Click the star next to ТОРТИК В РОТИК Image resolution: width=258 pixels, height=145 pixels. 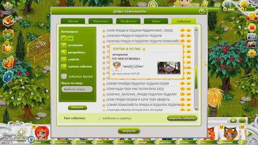click(144, 49)
